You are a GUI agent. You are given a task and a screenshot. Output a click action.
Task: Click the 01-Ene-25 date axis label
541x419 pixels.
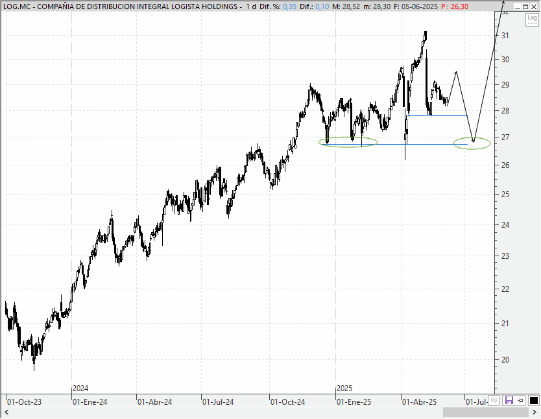pos(354,401)
